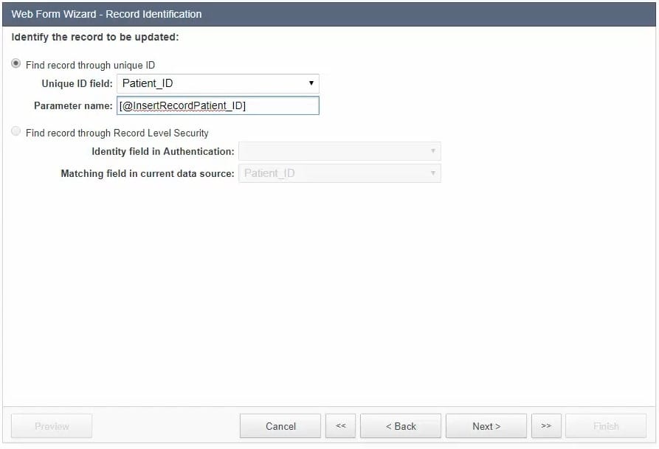Open the Unique ID field dropdown
Screen dimensions: 659x449
click(218, 83)
